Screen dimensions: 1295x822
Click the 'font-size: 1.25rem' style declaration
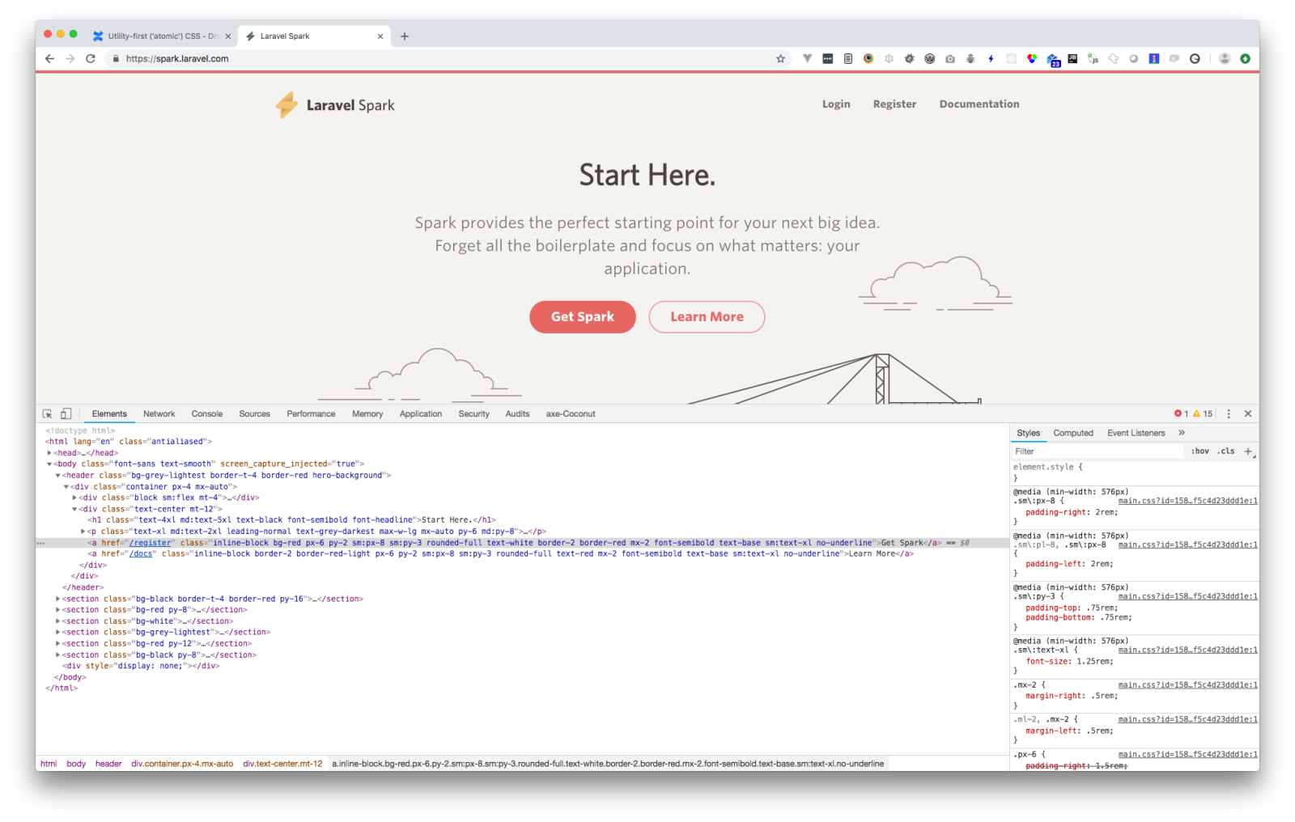[x=1069, y=662]
